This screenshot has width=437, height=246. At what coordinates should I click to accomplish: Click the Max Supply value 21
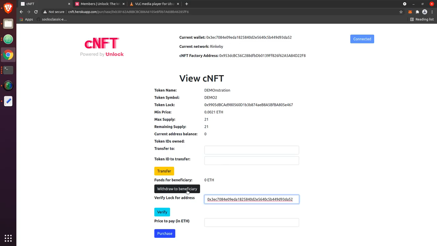(x=206, y=119)
